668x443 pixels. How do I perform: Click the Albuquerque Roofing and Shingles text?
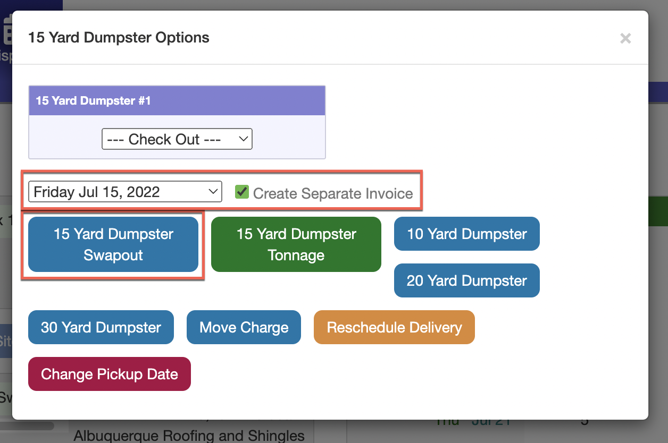189,436
